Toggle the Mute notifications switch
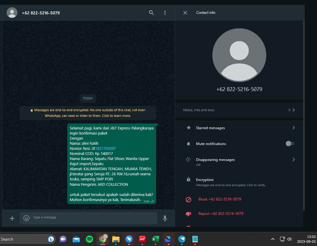317x246 pixels. click(x=290, y=144)
